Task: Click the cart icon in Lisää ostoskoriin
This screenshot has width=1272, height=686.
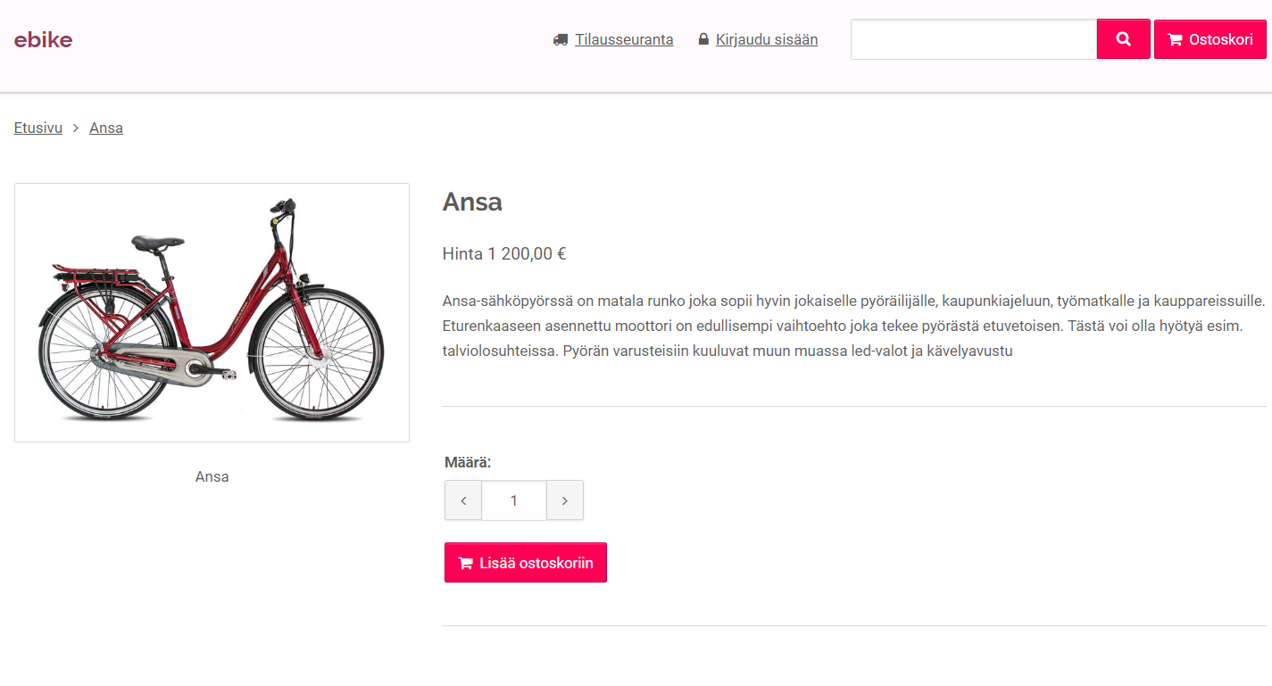Action: point(465,563)
